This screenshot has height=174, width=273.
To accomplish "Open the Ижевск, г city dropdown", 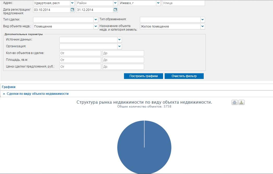I will 158,3.
